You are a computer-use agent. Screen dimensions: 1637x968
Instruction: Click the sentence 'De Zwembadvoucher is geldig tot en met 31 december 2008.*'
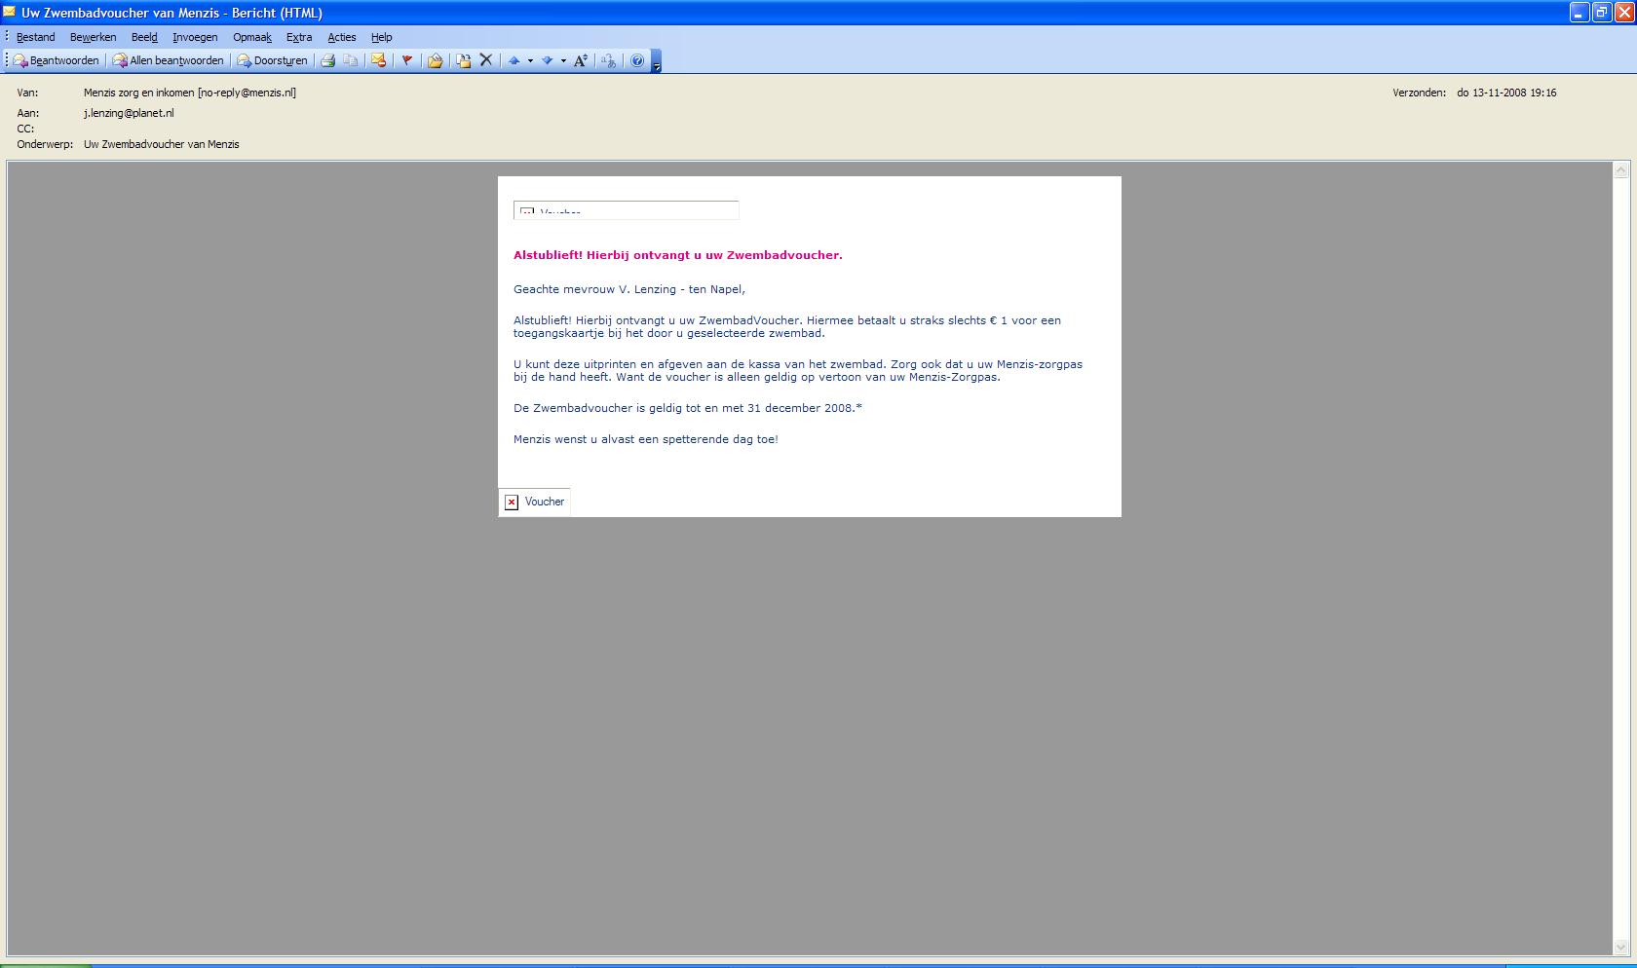[x=688, y=408]
